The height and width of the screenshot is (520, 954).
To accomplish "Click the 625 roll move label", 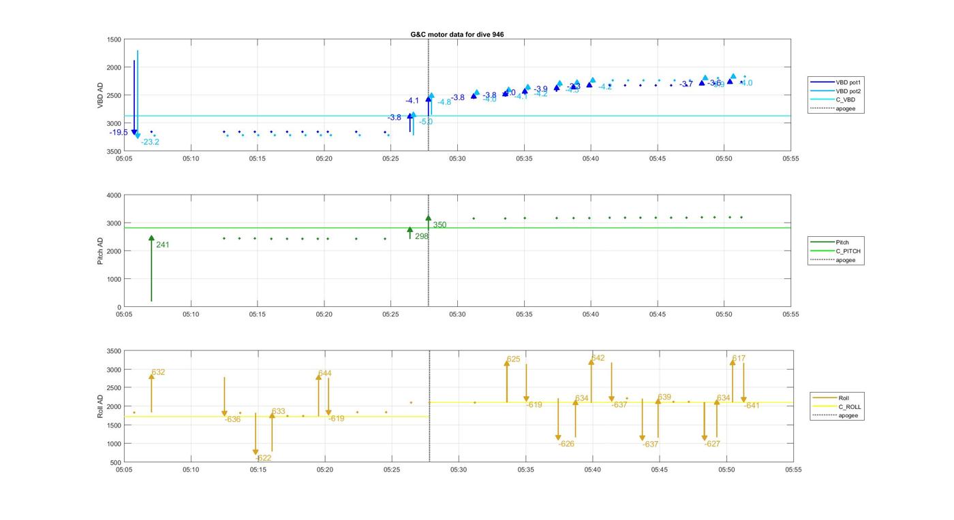I will [x=513, y=359].
